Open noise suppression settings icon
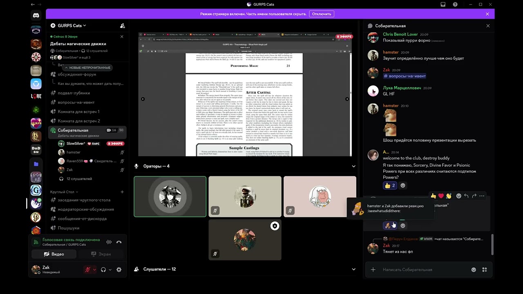The image size is (523, 294). point(109,242)
